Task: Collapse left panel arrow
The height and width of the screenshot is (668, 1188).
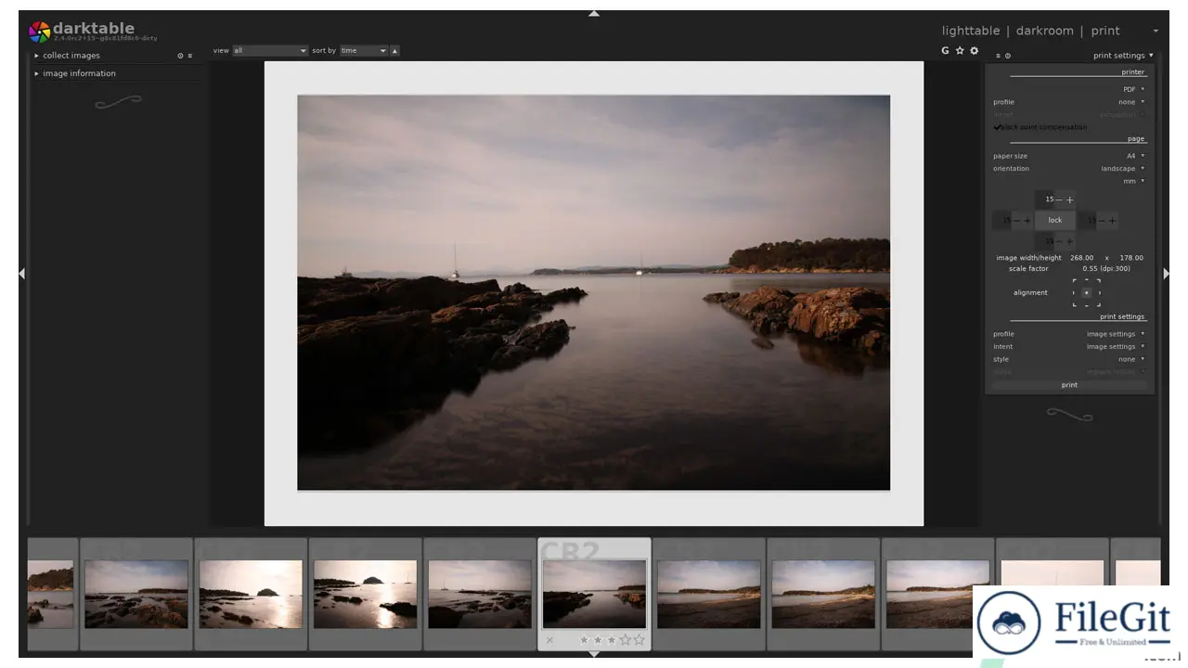Action: tap(21, 274)
